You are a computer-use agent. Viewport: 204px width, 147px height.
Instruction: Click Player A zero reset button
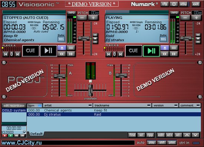pos(11,54)
